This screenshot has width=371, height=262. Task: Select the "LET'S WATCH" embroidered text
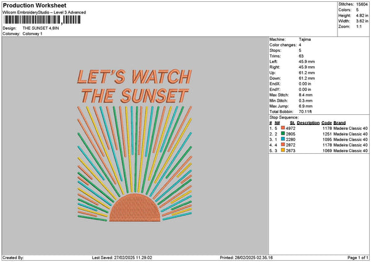[134, 77]
